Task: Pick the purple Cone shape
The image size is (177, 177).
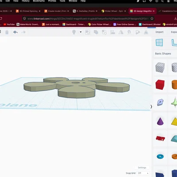Action: (x=160, y=121)
